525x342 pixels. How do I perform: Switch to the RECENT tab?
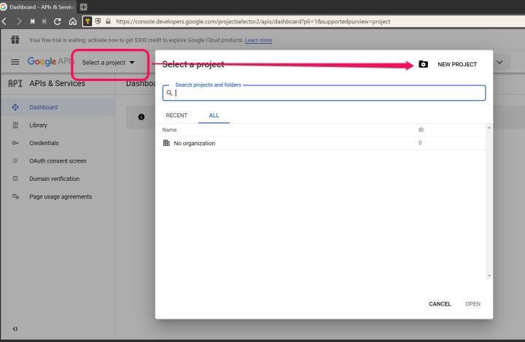[x=177, y=115]
